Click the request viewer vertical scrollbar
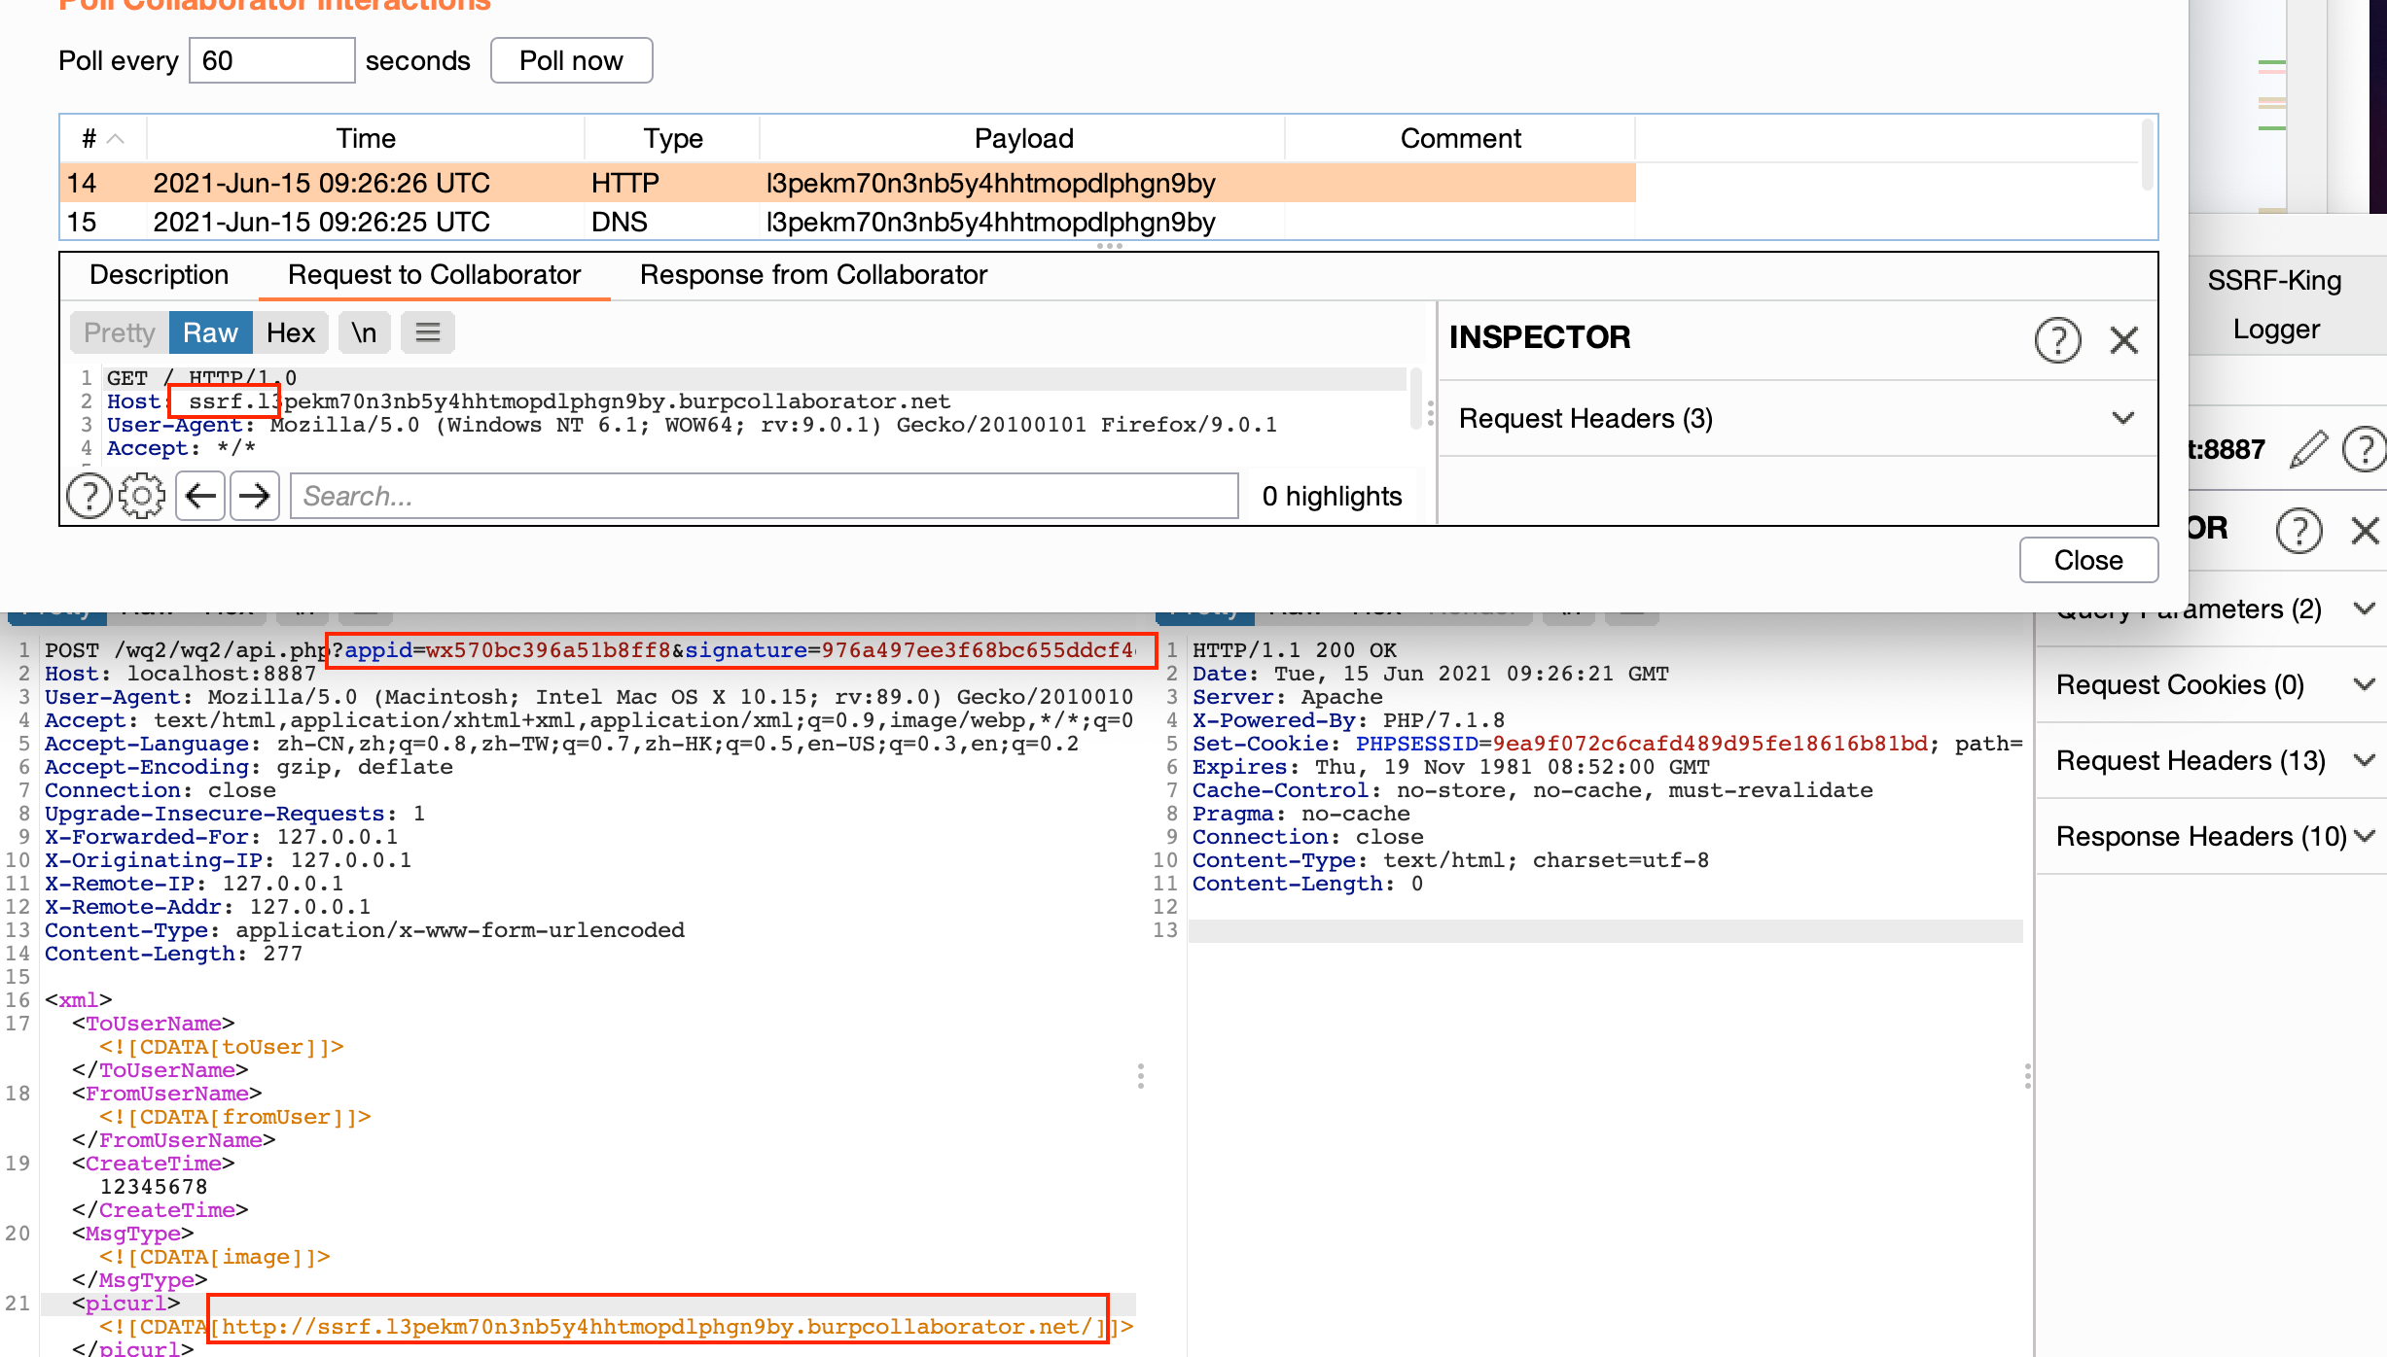 (x=1416, y=399)
